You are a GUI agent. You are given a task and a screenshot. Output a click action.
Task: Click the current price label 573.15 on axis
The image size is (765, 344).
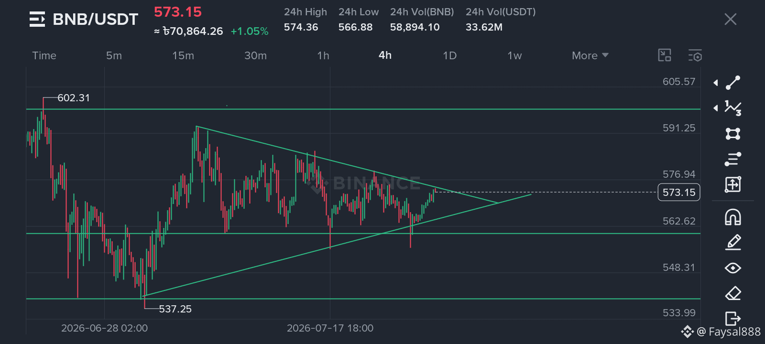click(679, 192)
